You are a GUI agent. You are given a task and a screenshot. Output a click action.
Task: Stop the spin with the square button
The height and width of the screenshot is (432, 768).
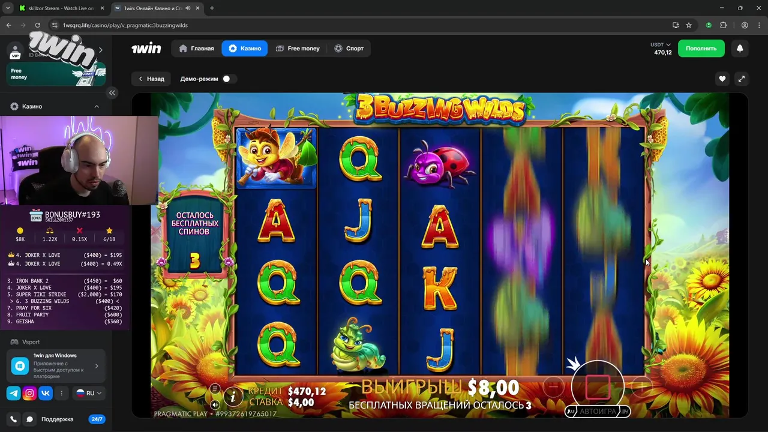coord(598,387)
